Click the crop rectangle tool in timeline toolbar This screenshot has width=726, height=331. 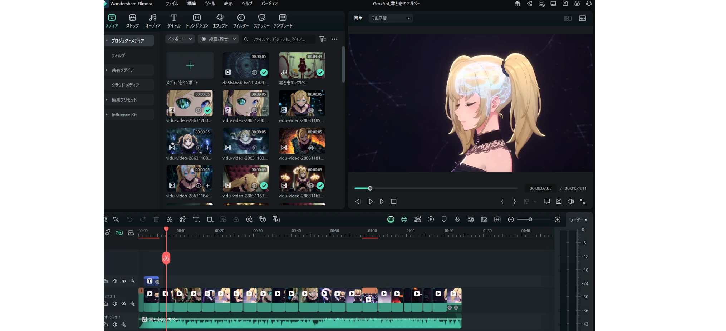(210, 219)
